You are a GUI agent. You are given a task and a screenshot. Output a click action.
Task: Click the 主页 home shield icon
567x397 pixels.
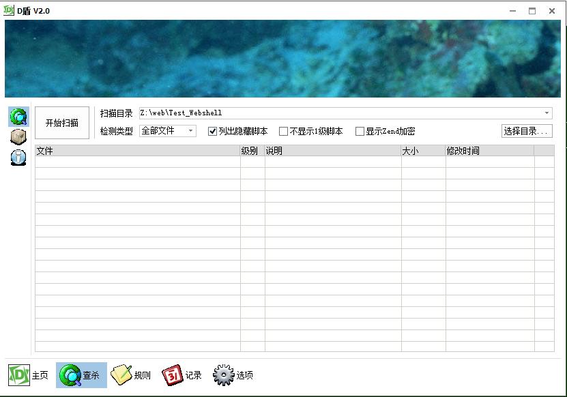tap(19, 375)
